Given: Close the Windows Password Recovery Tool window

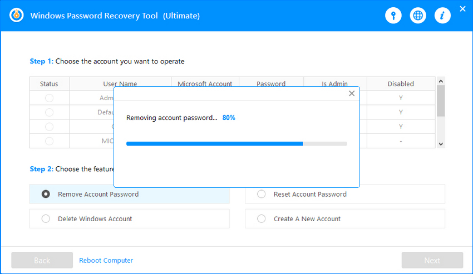Looking at the screenshot, I should 462,9.
